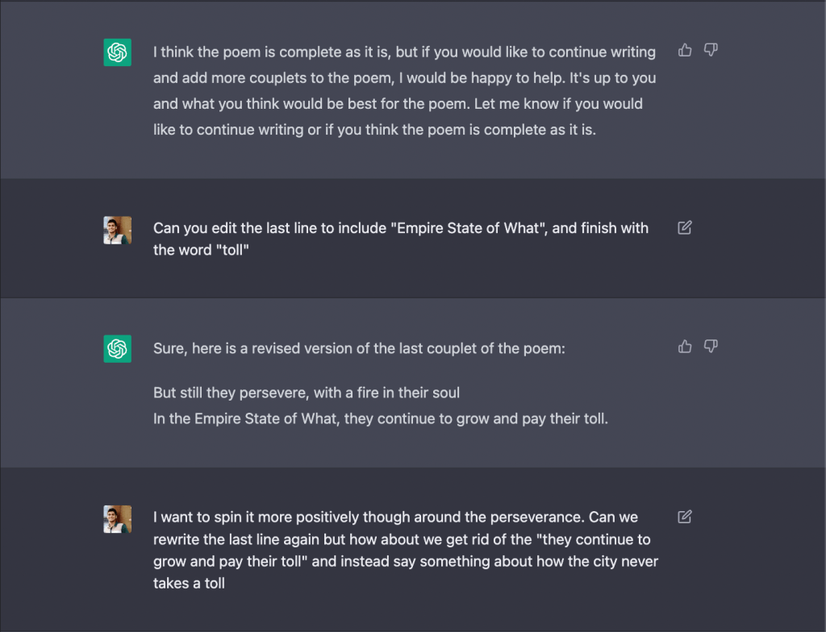Edit the "Can you edit the last line" message
826x632 pixels.
685,228
